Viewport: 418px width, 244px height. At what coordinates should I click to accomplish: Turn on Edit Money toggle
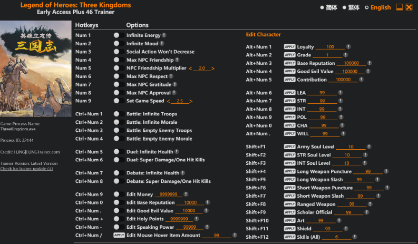coord(119,194)
